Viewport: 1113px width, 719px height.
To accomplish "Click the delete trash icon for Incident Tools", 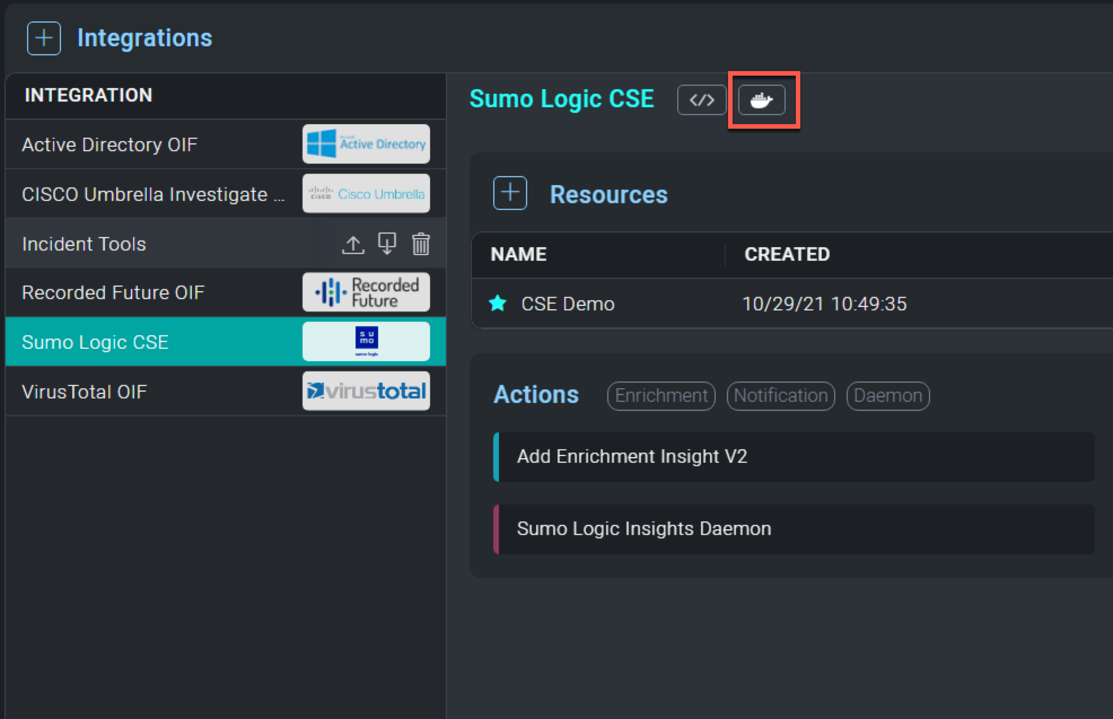I will coord(420,243).
